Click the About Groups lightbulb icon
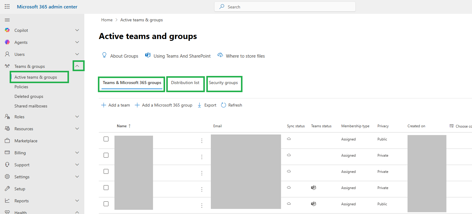 [105, 55]
